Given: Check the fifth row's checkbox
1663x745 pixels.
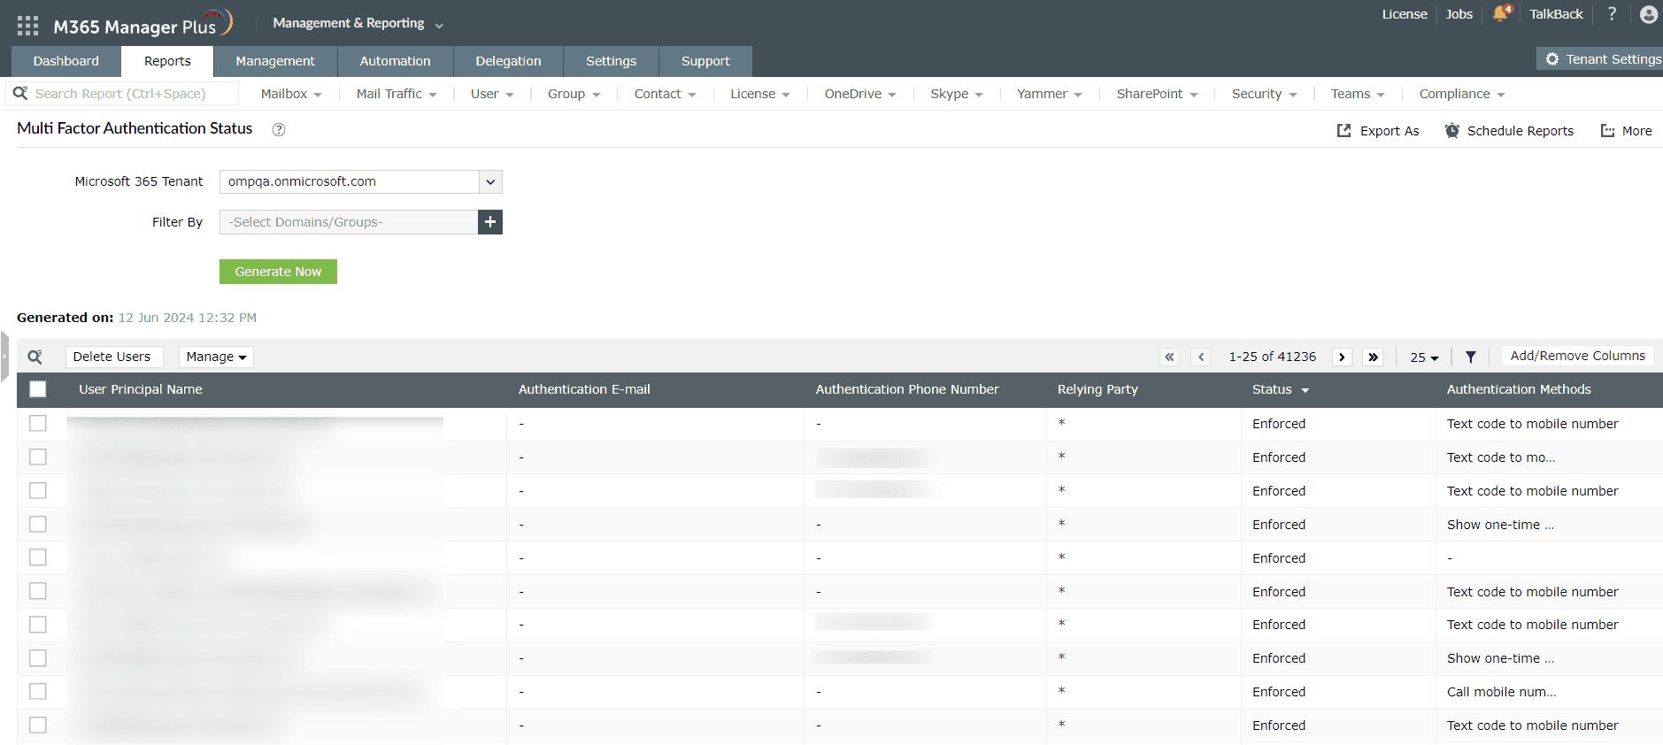Looking at the screenshot, I should point(38,557).
